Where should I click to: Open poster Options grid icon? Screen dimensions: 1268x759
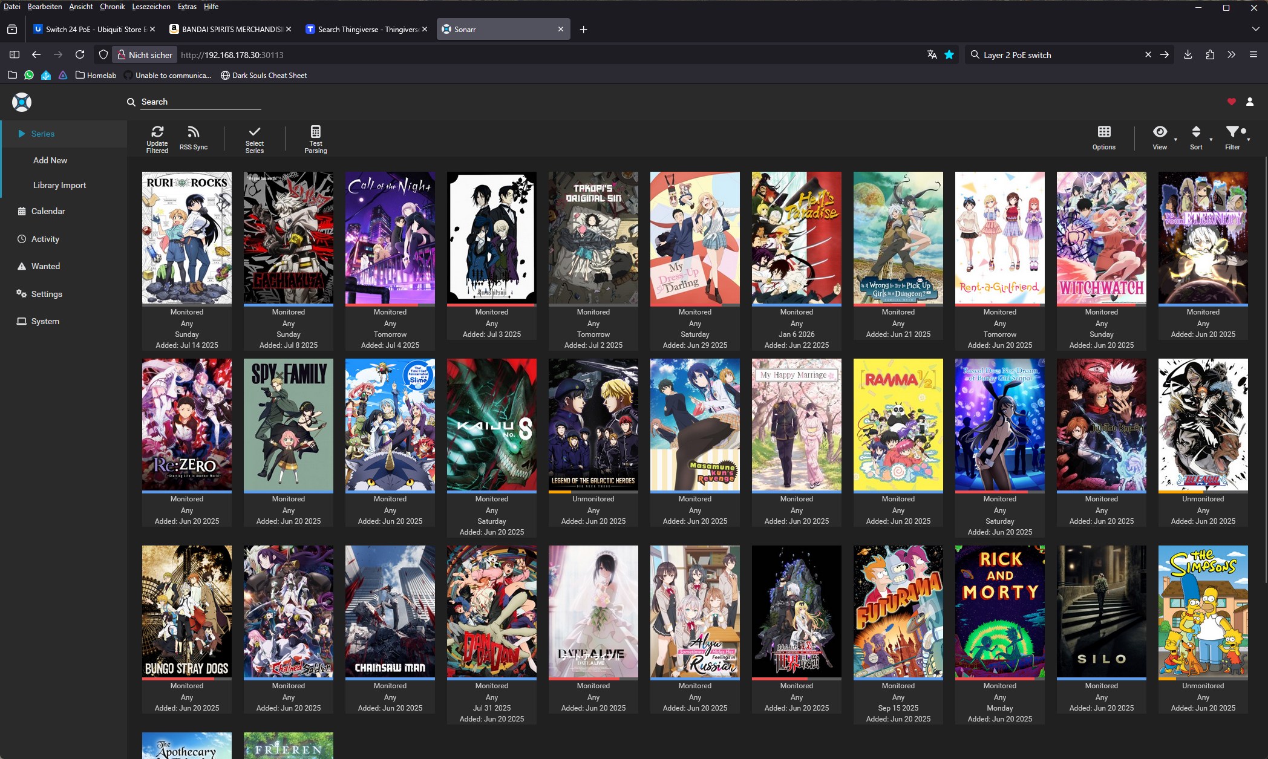coord(1103,132)
